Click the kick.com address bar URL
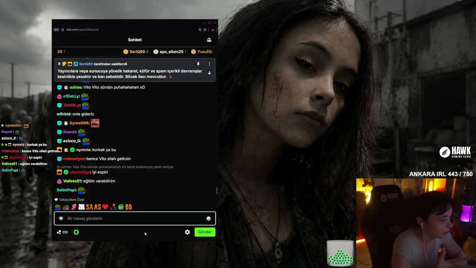 pos(83,30)
